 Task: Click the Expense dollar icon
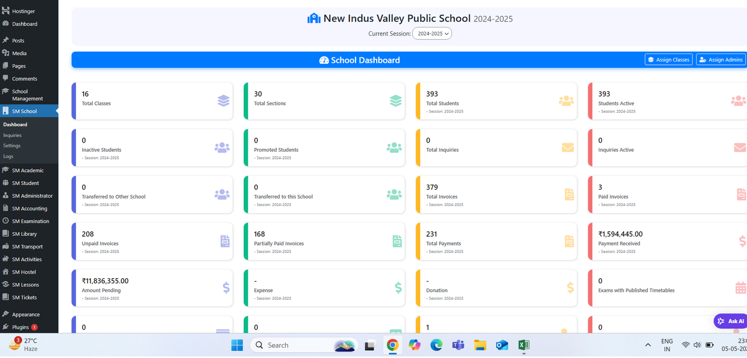pyautogui.click(x=398, y=288)
